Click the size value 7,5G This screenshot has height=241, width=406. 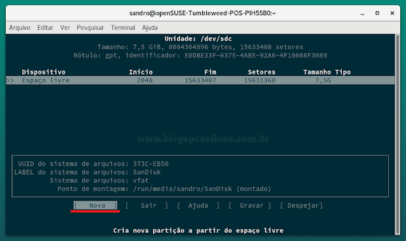tap(323, 80)
